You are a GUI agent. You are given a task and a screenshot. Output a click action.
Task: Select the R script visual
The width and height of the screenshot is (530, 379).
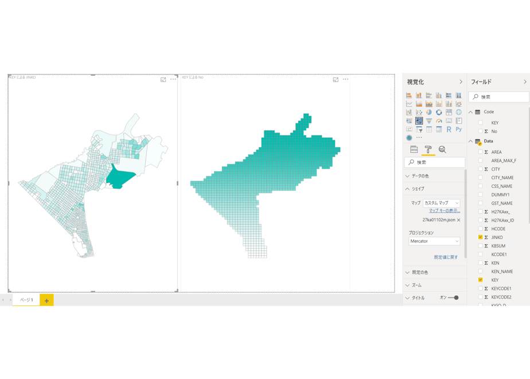[449, 129]
